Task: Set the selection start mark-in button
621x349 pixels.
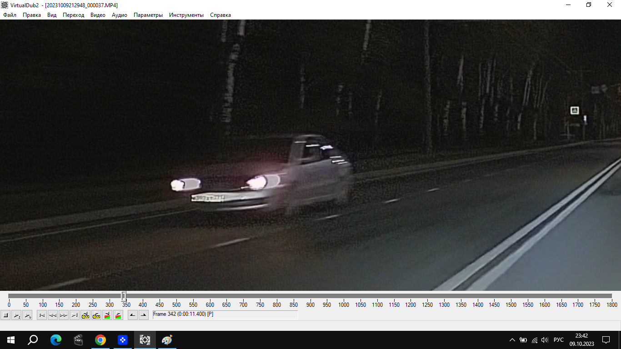Action: (133, 315)
